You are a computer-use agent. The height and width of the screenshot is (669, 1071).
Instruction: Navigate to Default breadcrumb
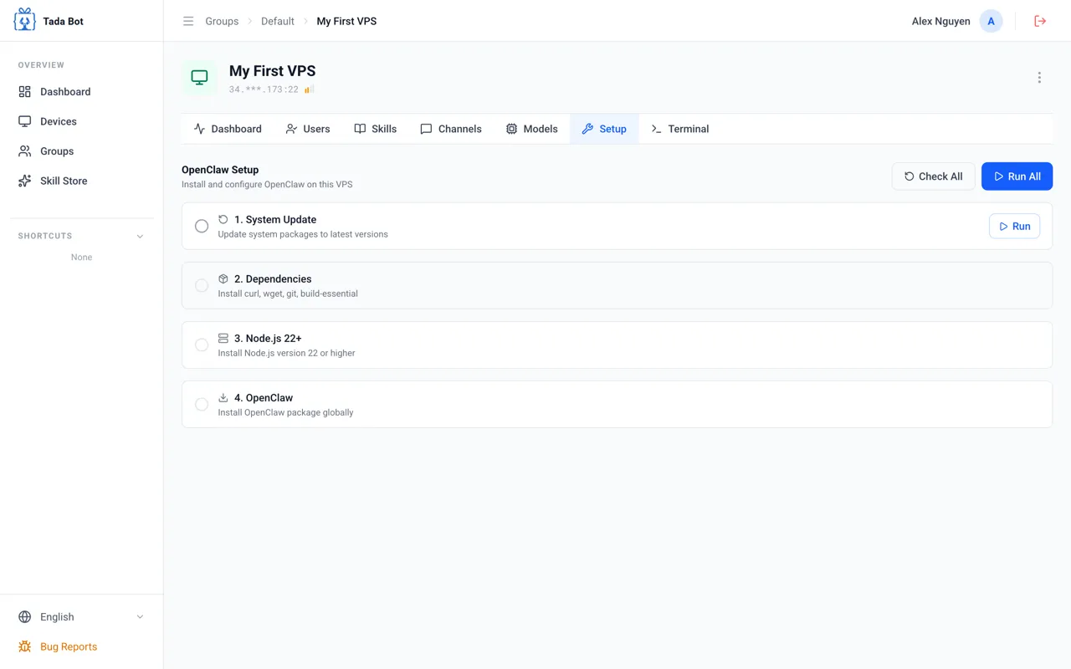tap(278, 21)
